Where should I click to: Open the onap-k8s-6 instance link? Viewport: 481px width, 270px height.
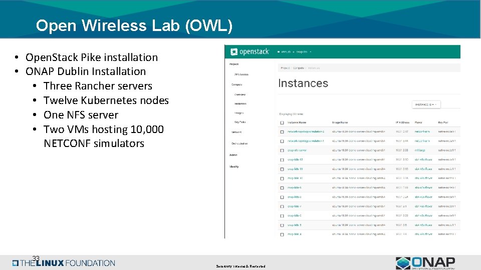pyautogui.click(x=294, y=215)
